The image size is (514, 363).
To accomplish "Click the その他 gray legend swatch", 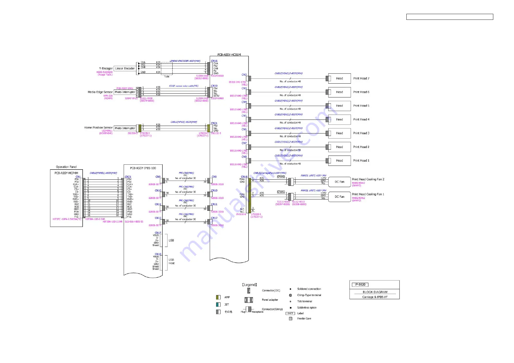I will click(x=218, y=312).
